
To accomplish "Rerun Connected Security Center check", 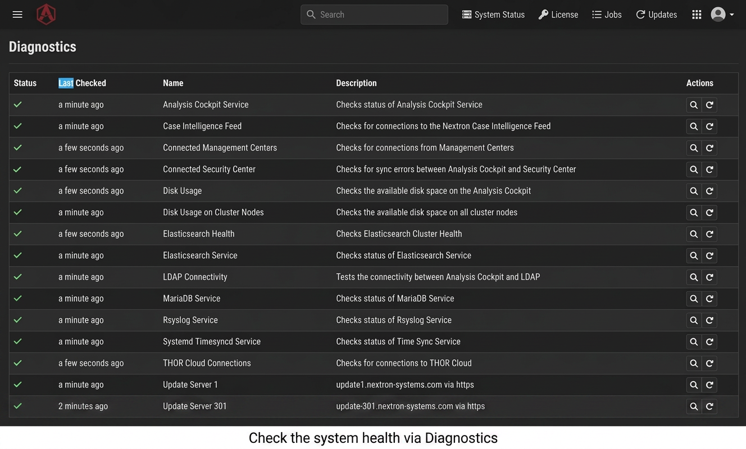I will tap(709, 169).
